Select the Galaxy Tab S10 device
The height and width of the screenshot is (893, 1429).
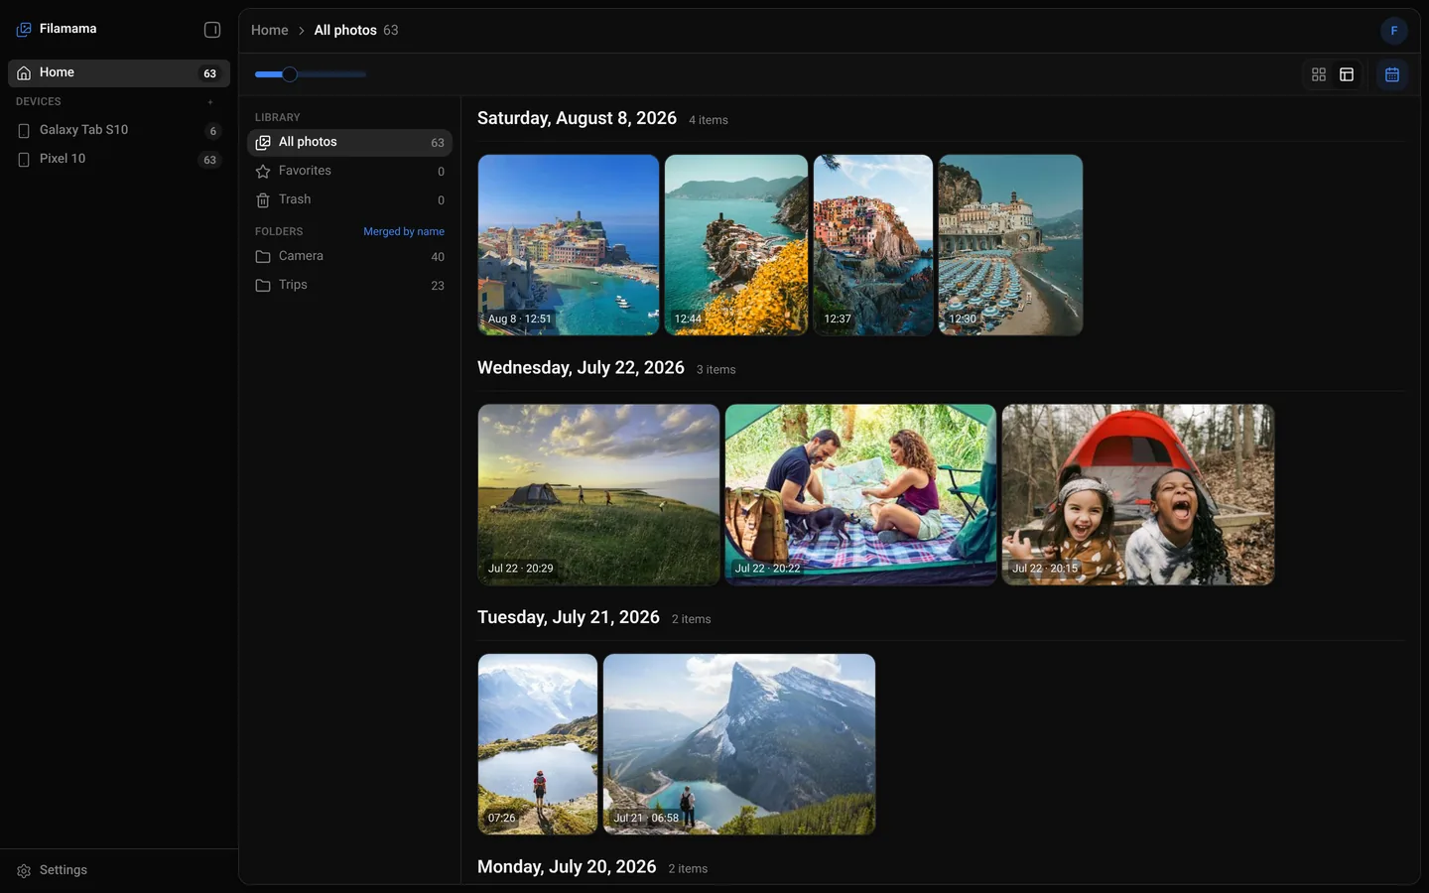119,130
